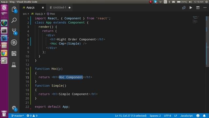Open the mail indicator in the top bar

point(173,2)
